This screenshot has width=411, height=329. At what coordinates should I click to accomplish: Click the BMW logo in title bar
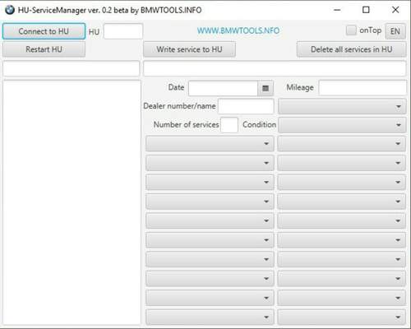(10, 10)
